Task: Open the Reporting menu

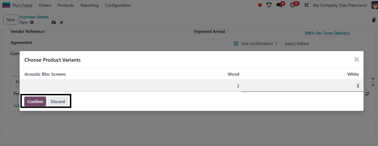Action: tap(89, 5)
